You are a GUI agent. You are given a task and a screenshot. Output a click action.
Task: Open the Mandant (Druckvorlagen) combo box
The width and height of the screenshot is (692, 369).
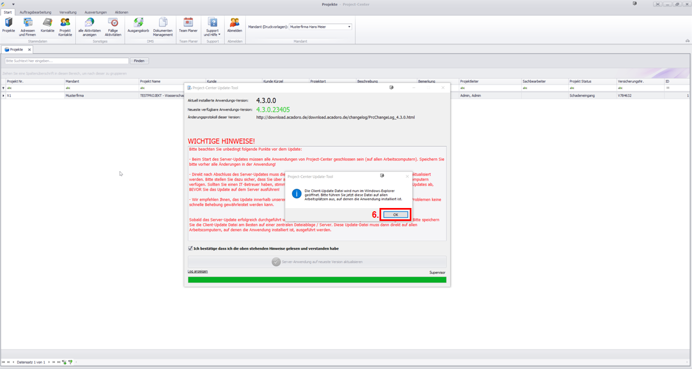321,26
